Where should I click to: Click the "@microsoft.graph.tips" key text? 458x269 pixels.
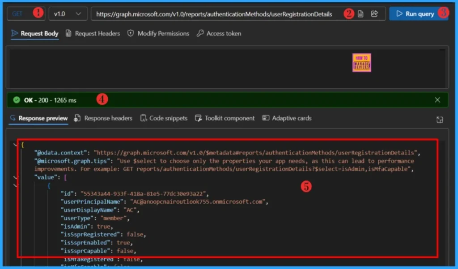pyautogui.click(x=72, y=161)
